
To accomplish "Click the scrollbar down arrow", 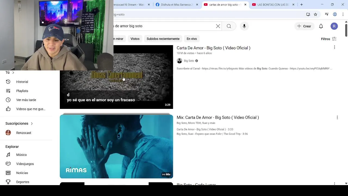I will 346,183.
